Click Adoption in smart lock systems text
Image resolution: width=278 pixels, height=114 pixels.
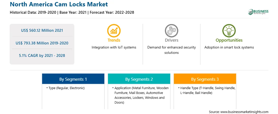pyautogui.click(x=229, y=47)
